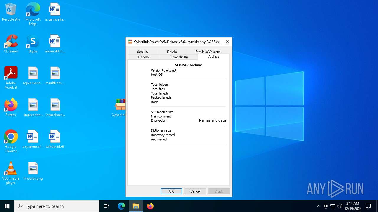
Task: Select the experiencef... Word document
Action: [x=33, y=140]
